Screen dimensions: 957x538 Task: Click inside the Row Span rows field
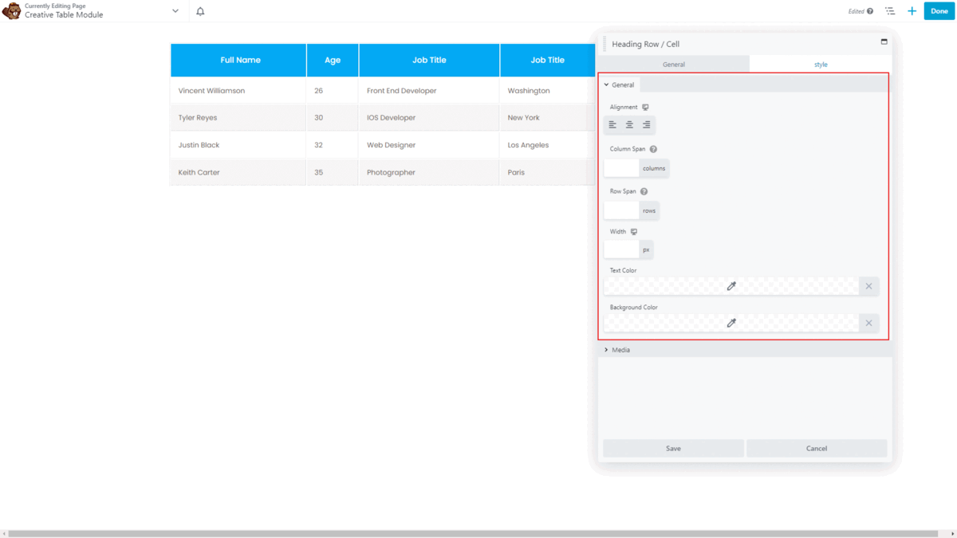coord(620,210)
